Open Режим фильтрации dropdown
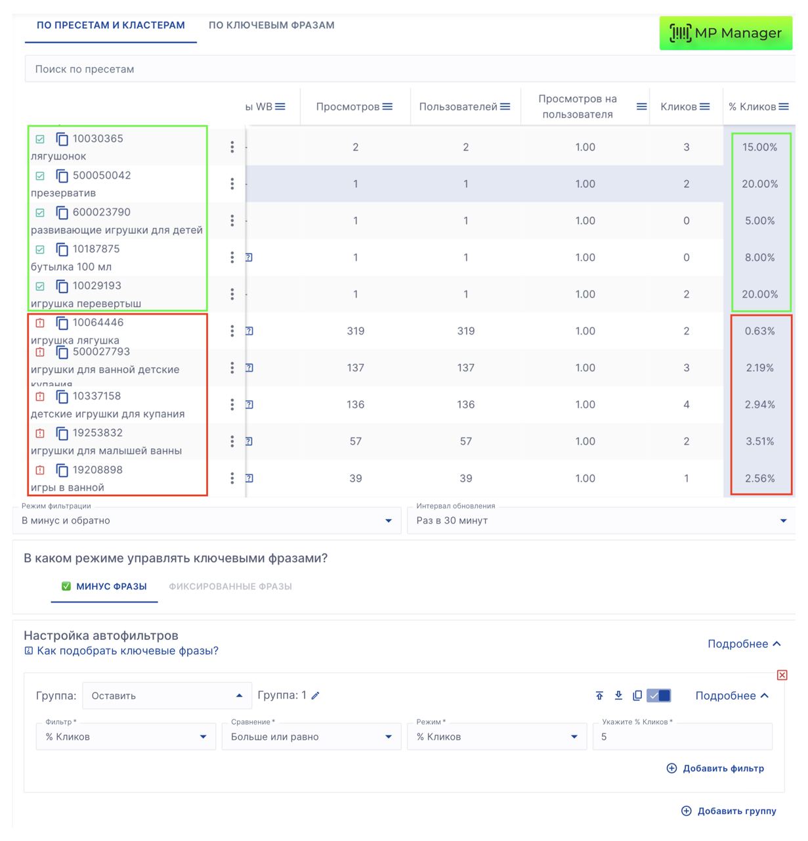The image size is (808, 841). pyautogui.click(x=207, y=520)
